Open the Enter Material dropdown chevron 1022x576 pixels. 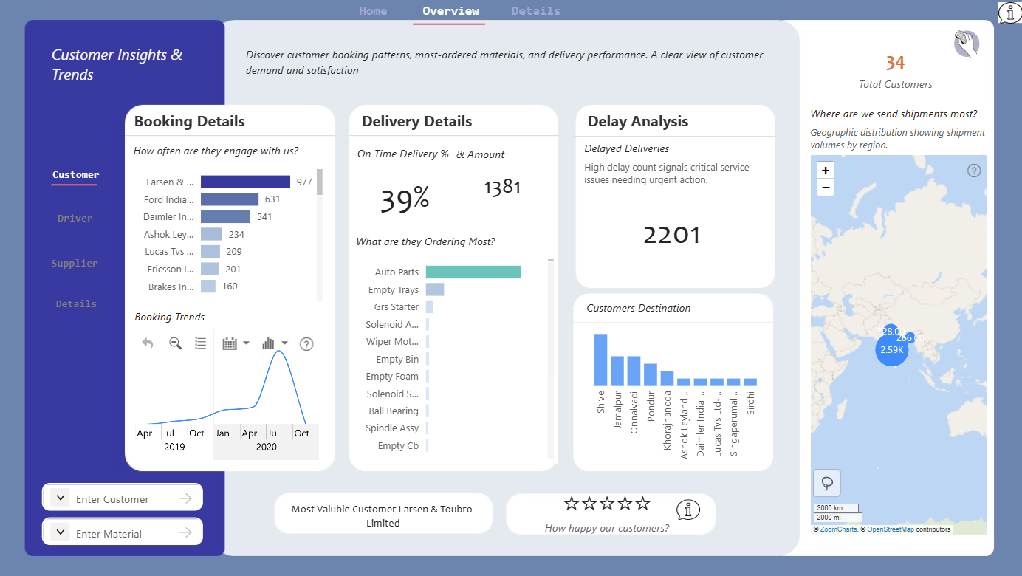[59, 532]
